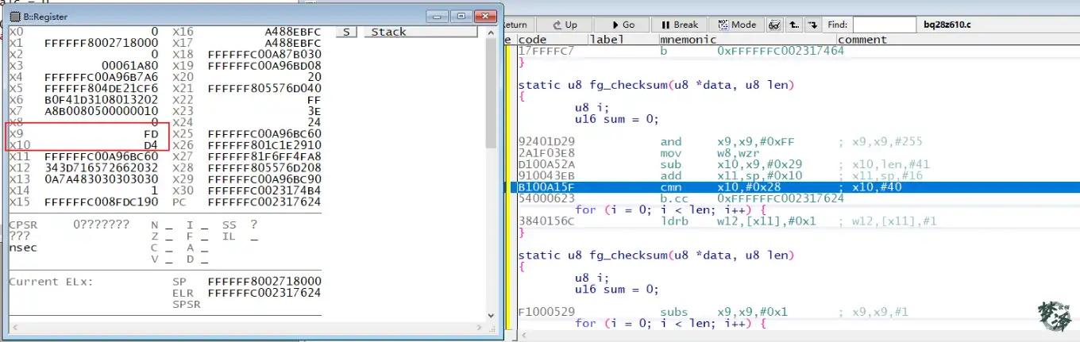Select x5 value FFFFFF804DE21CF6
This screenshot has width=1080, height=342.
click(102, 88)
